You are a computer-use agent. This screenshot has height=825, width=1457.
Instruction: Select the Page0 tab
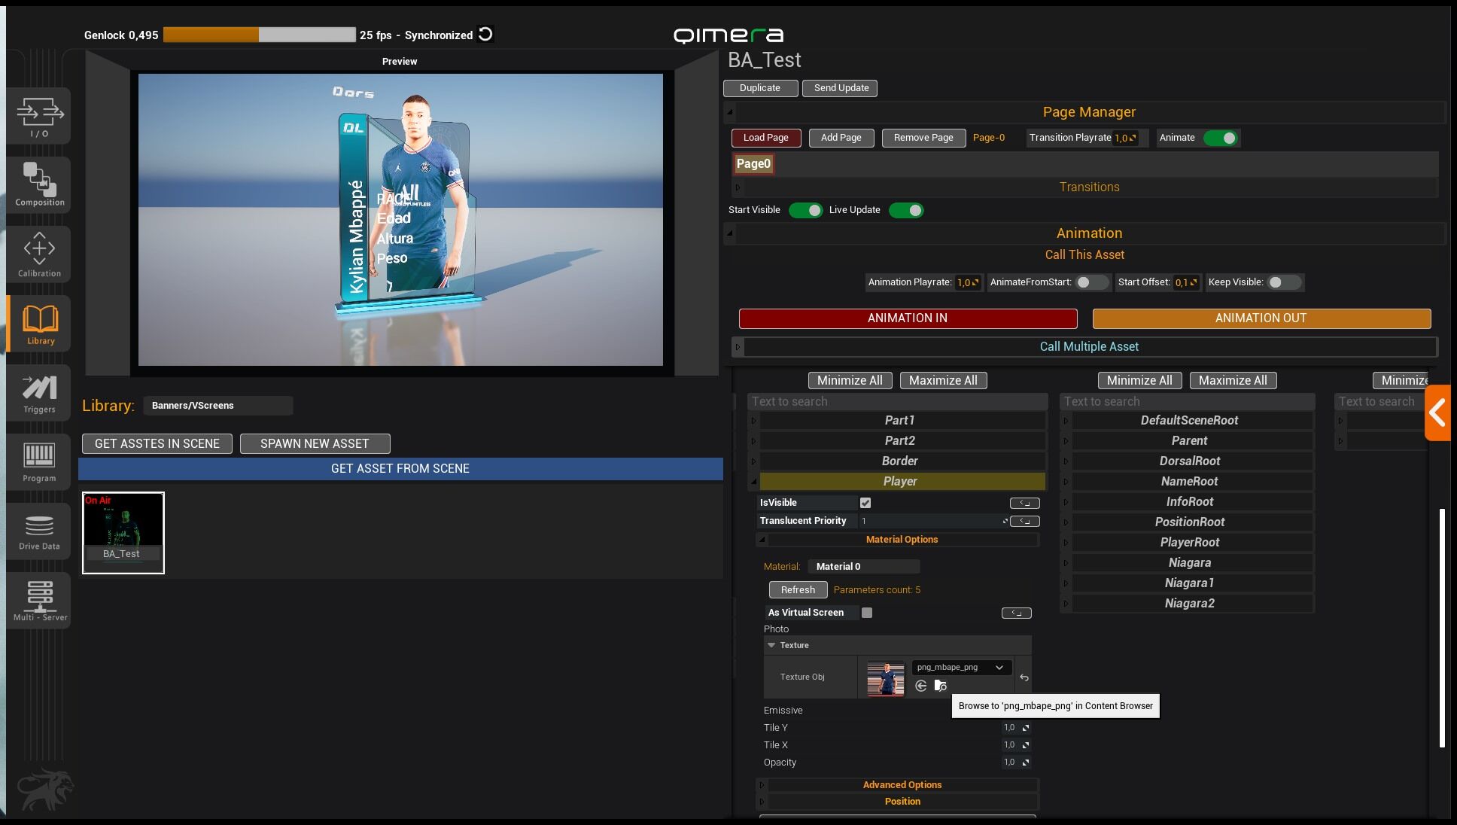coord(753,163)
